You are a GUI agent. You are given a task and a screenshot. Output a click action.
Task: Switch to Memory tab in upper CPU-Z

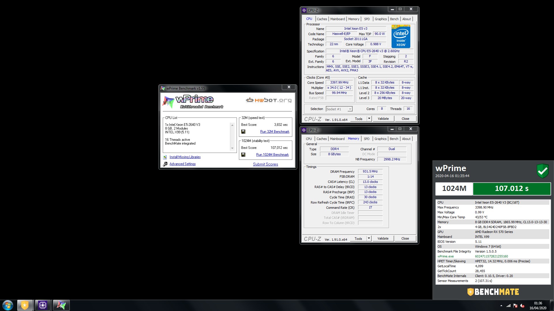[x=354, y=19]
